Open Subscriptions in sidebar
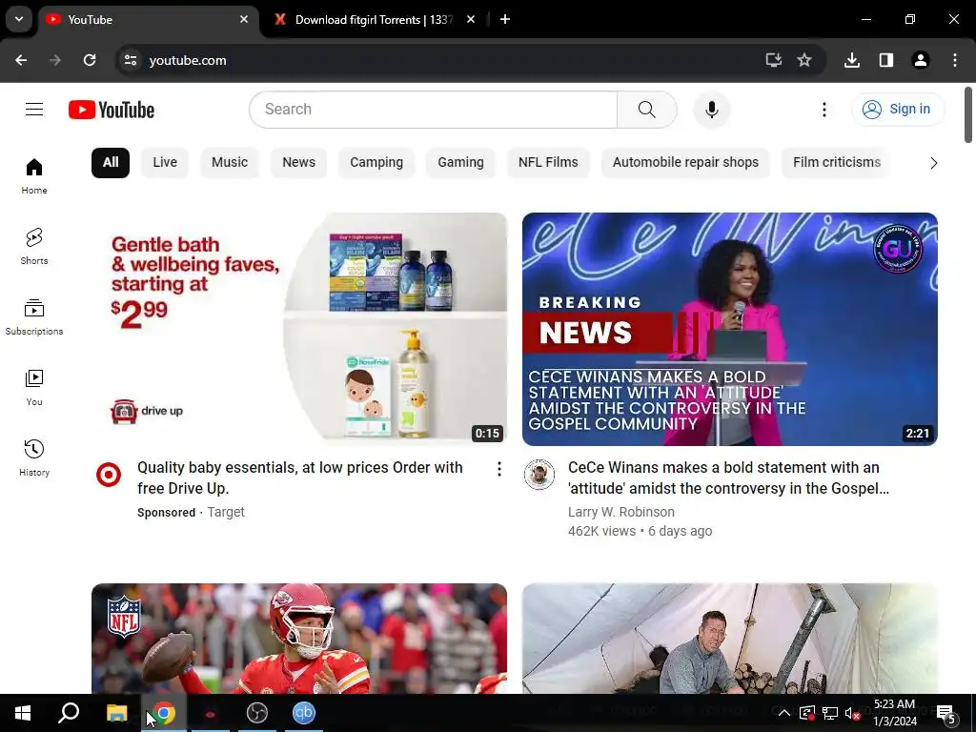The image size is (976, 732). coord(34,316)
